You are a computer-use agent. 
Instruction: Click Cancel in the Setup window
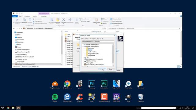click(118, 70)
